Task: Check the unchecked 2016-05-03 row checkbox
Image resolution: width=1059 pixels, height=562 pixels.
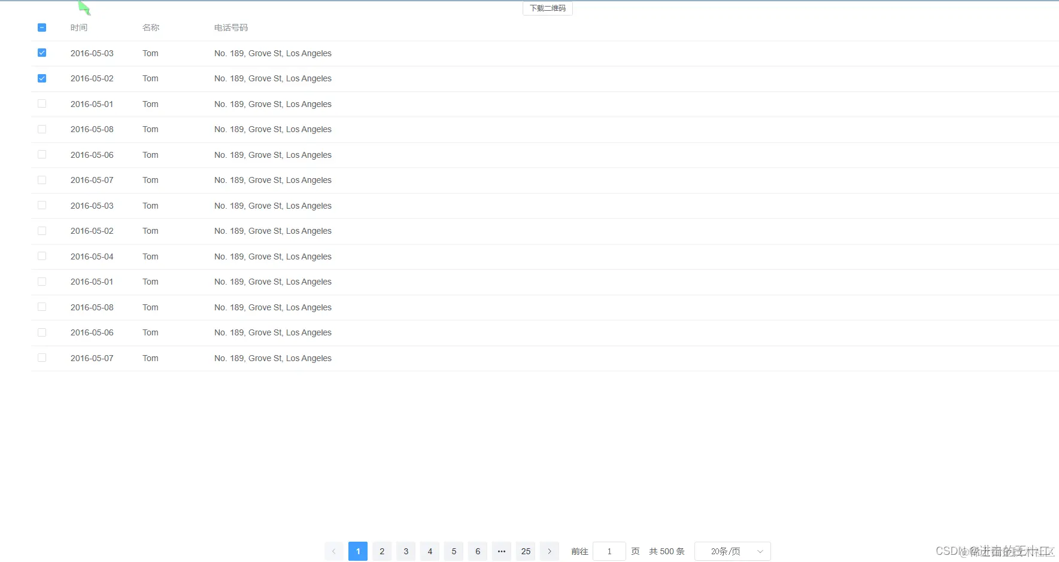Action: pos(42,205)
